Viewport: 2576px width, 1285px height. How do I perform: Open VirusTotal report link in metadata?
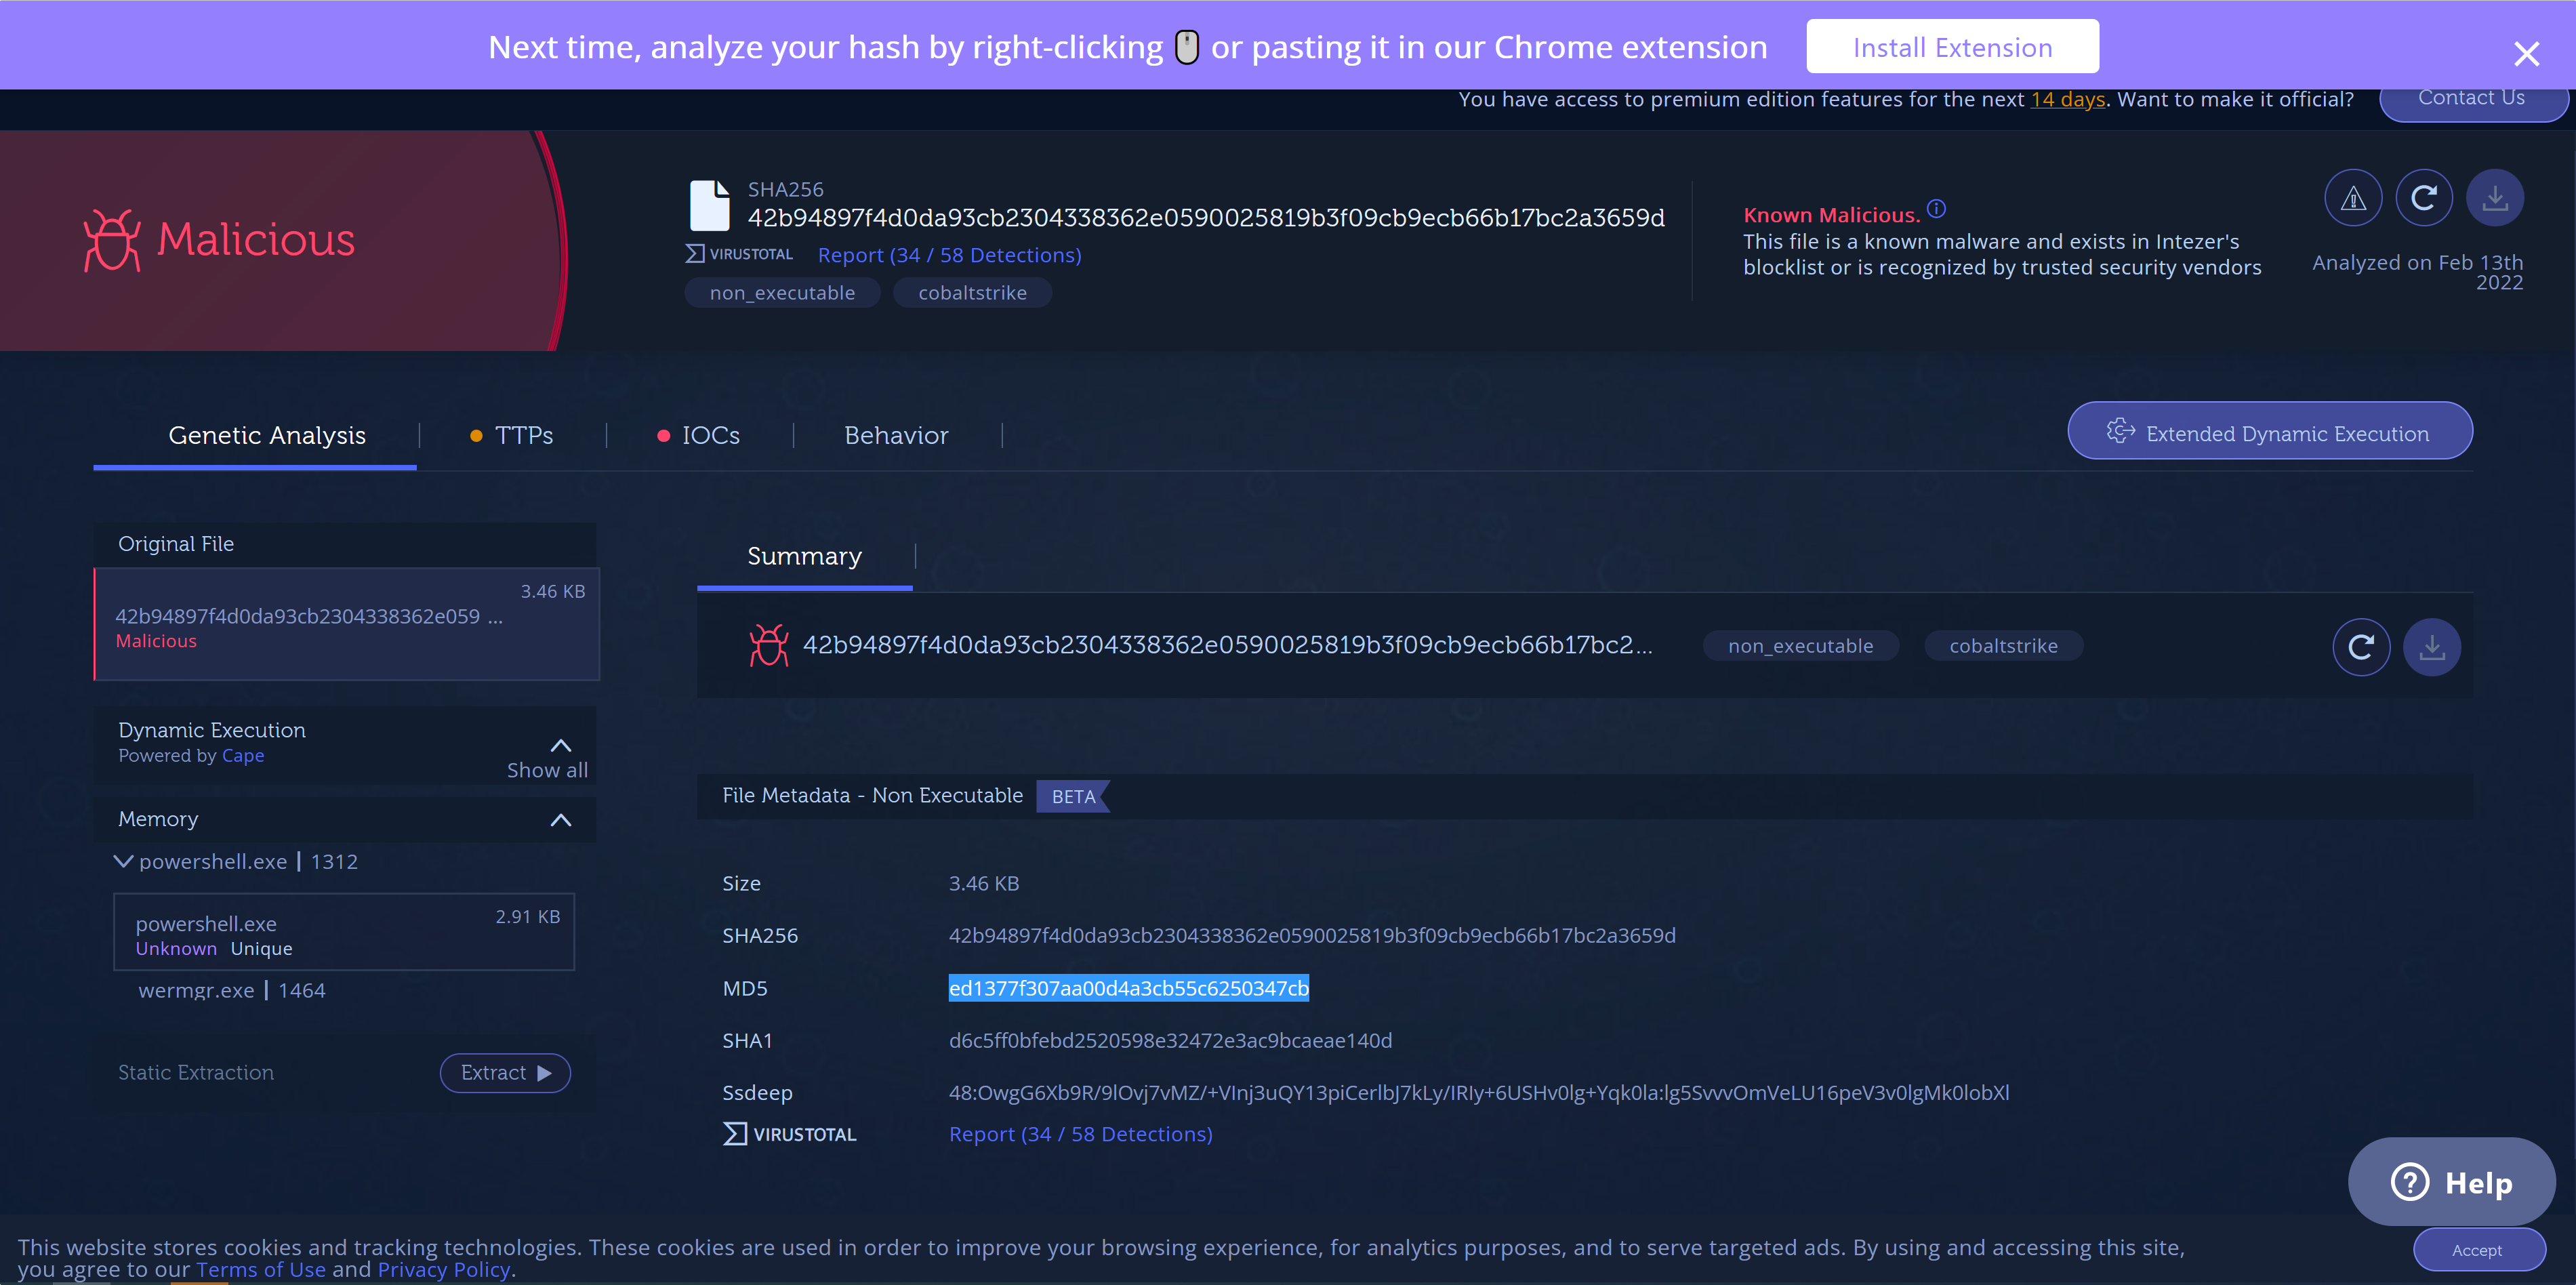click(x=1080, y=1134)
